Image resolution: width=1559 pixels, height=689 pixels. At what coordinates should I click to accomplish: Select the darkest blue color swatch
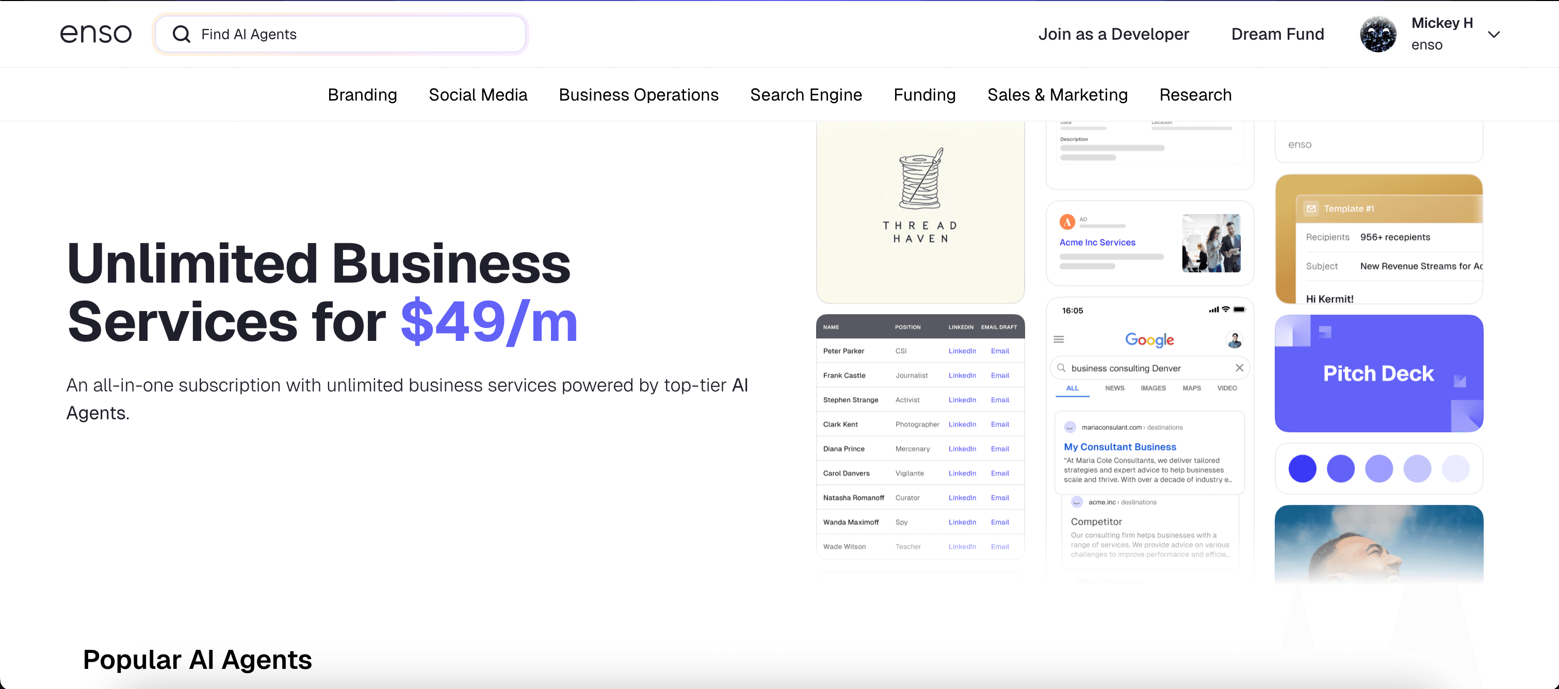pyautogui.click(x=1302, y=469)
